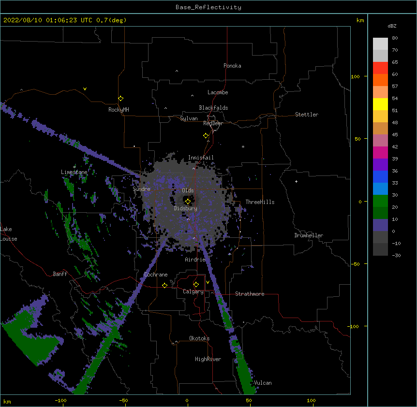This screenshot has width=417, height=407.
Task: Click the Drumheller label
Action: pyautogui.click(x=309, y=235)
